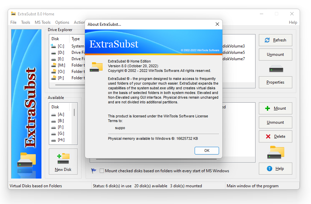Viewport: 311px width, 204px height.
Task: Pick the [F:] disk icon in Available list
Action: coord(54,127)
